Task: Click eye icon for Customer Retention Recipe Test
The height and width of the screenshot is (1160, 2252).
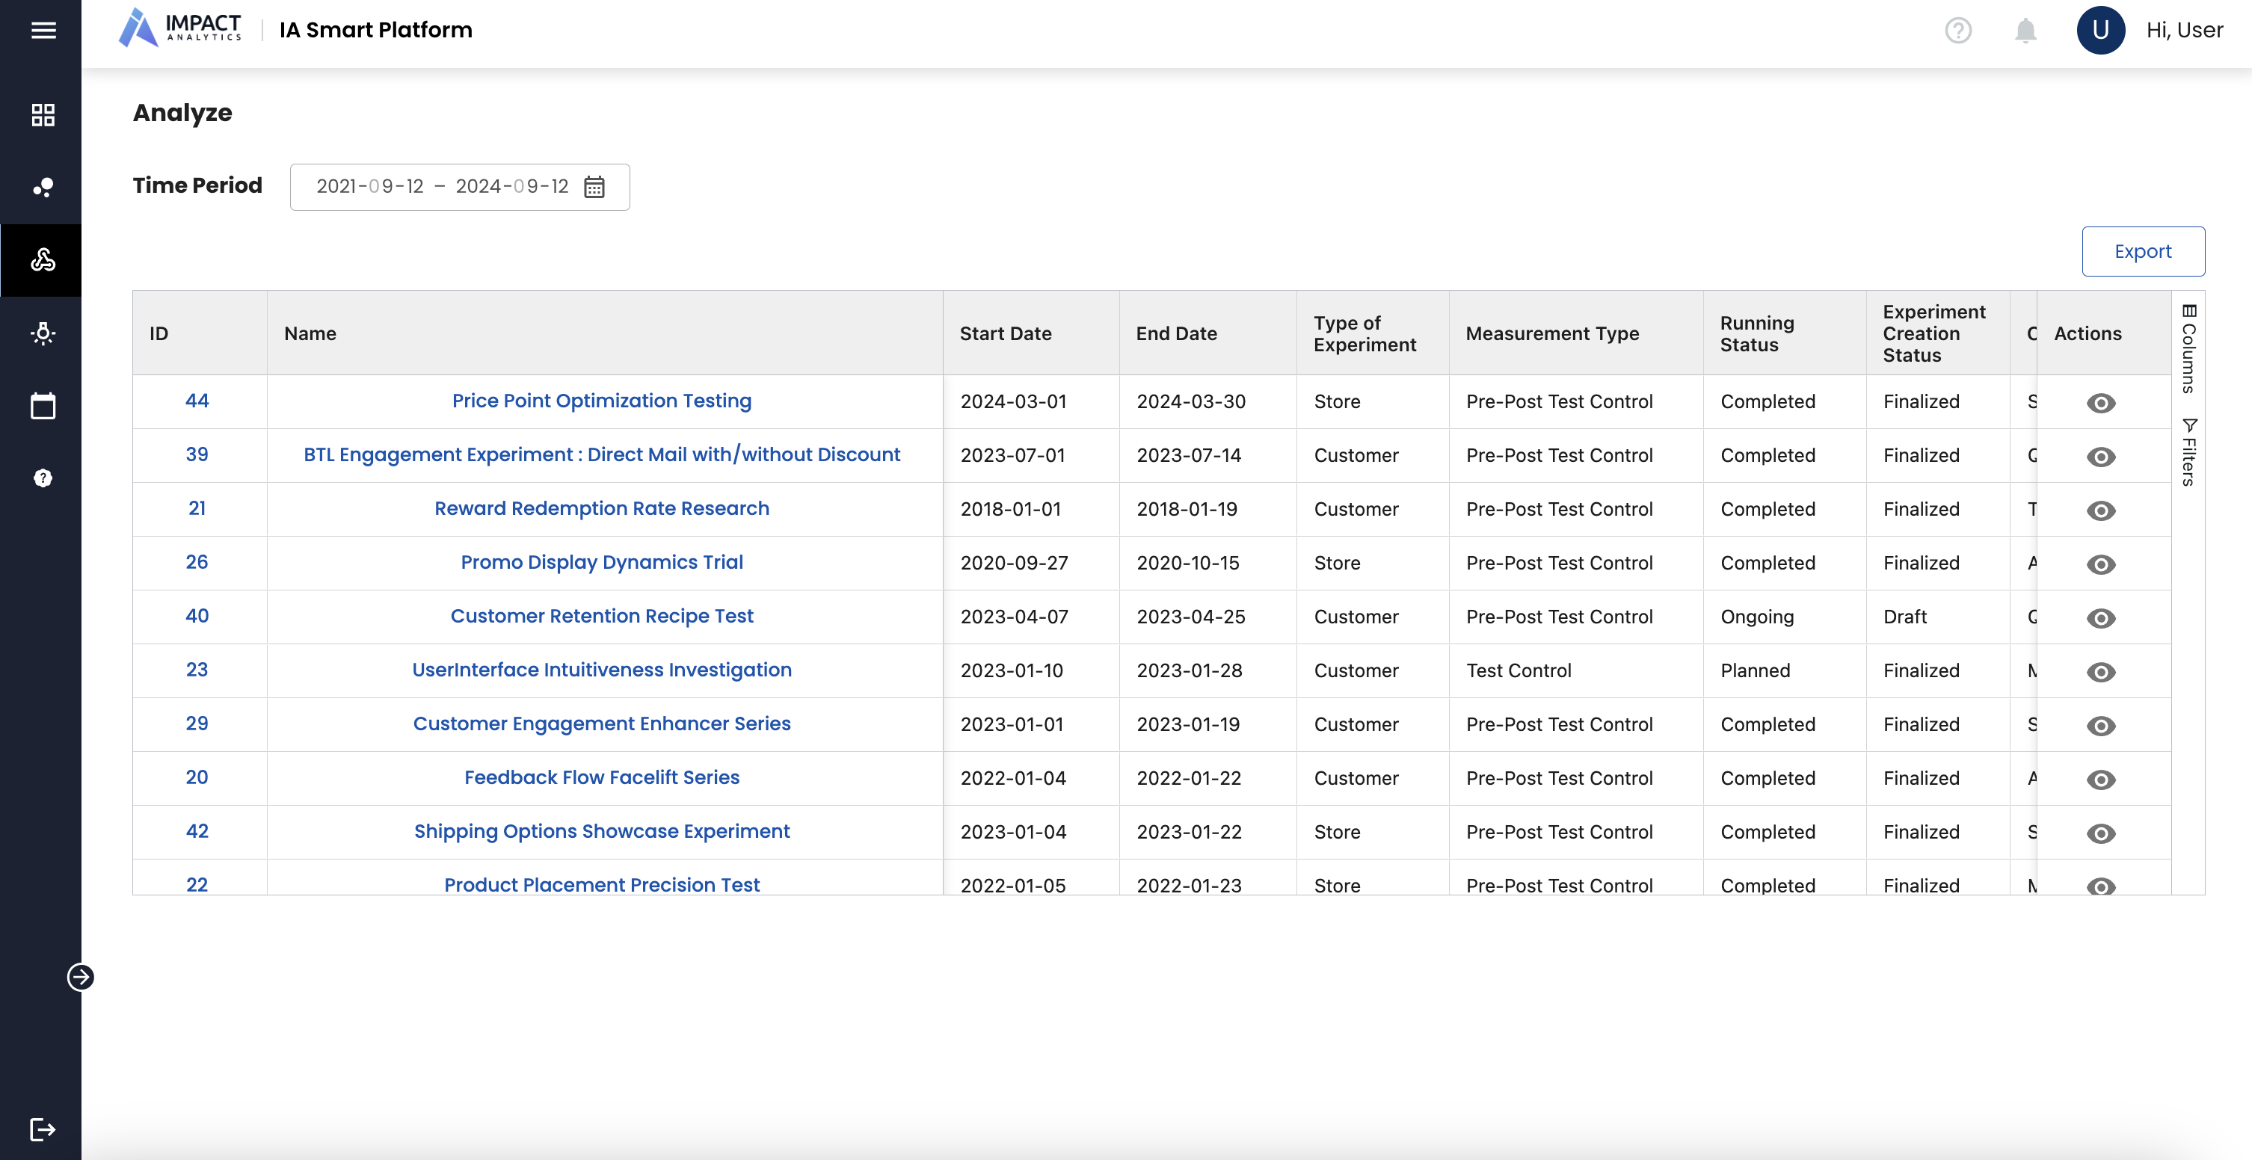Action: coord(2100,618)
